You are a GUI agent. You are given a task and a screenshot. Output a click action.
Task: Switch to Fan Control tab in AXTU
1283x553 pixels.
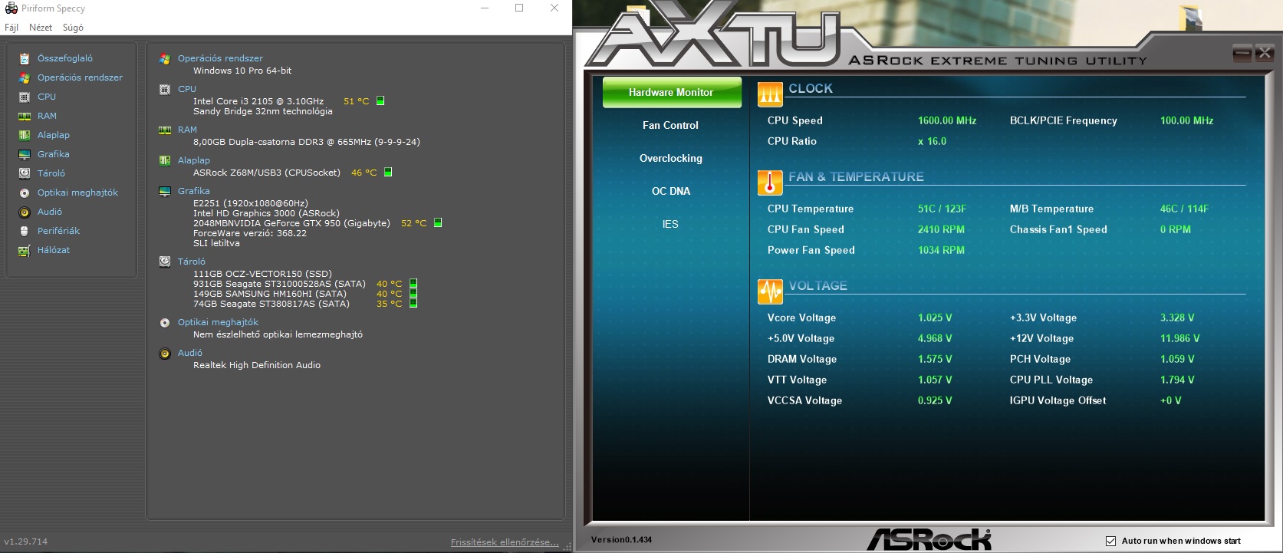click(x=670, y=125)
